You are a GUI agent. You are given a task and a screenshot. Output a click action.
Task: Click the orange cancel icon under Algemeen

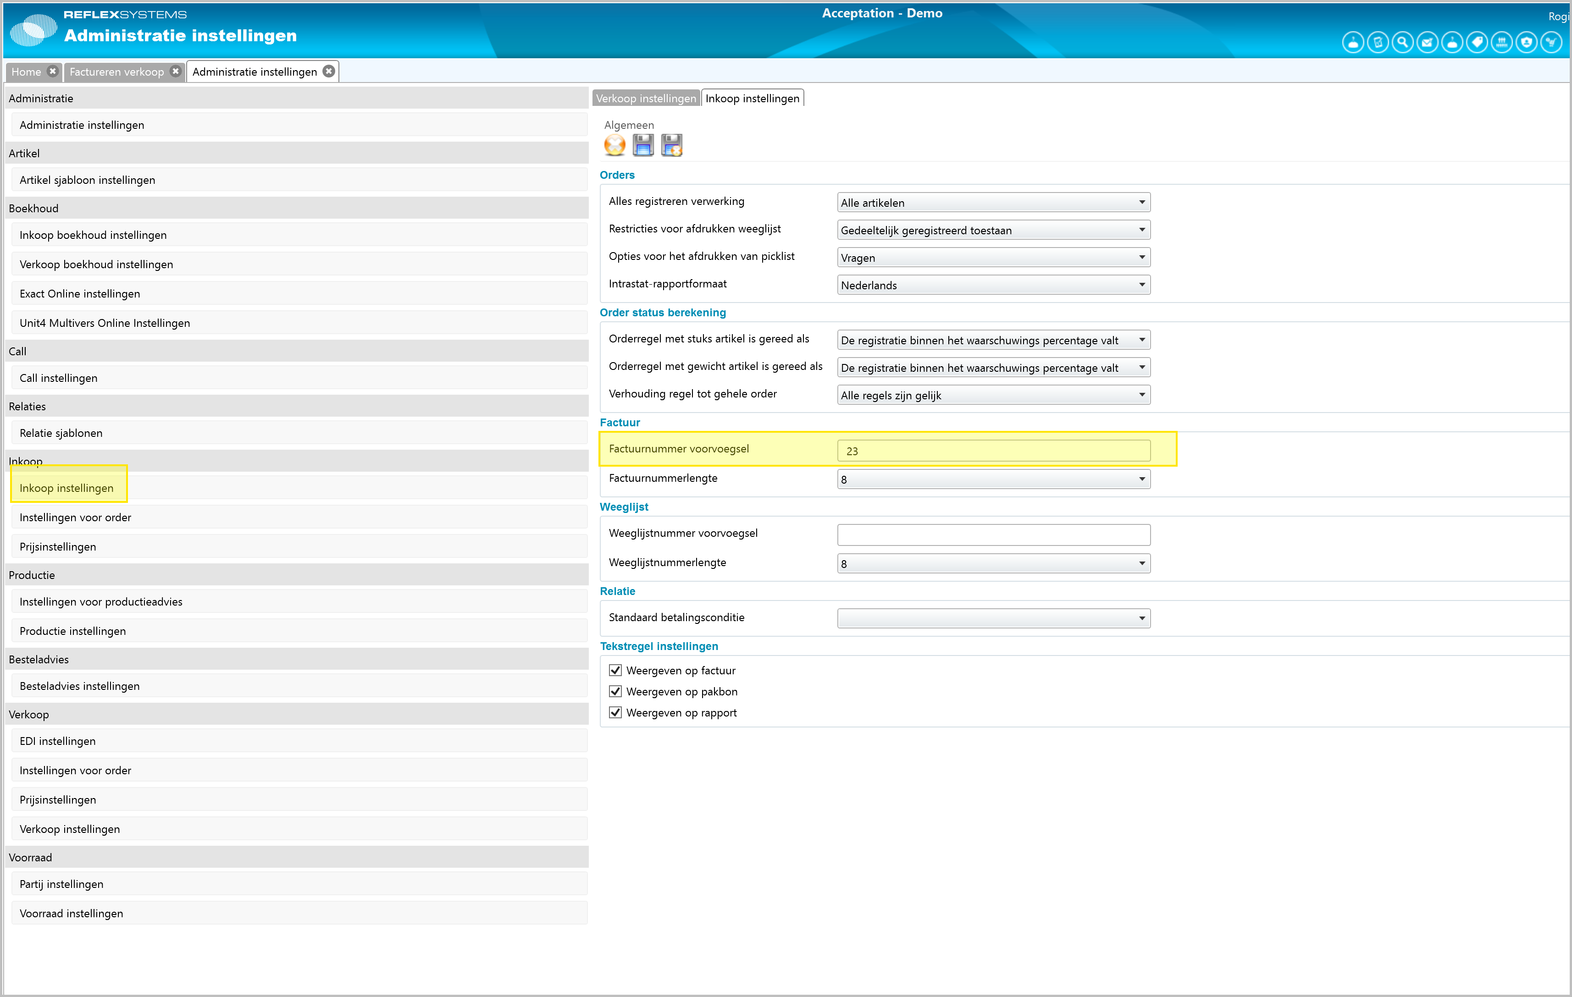[614, 145]
